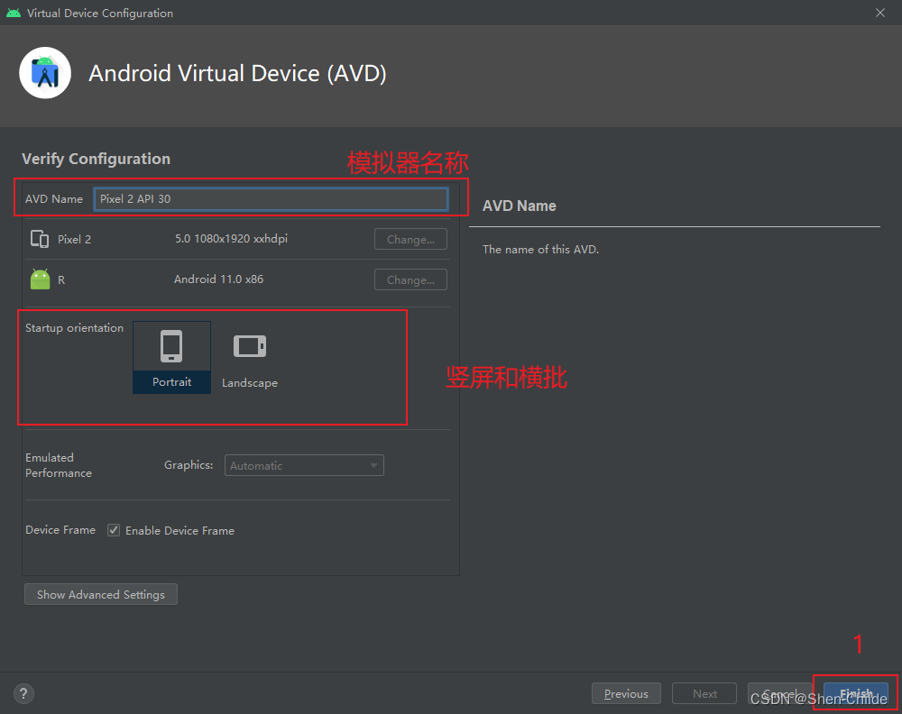The image size is (902, 714).
Task: Click the 'Device Frame' label
Action: pyautogui.click(x=60, y=530)
